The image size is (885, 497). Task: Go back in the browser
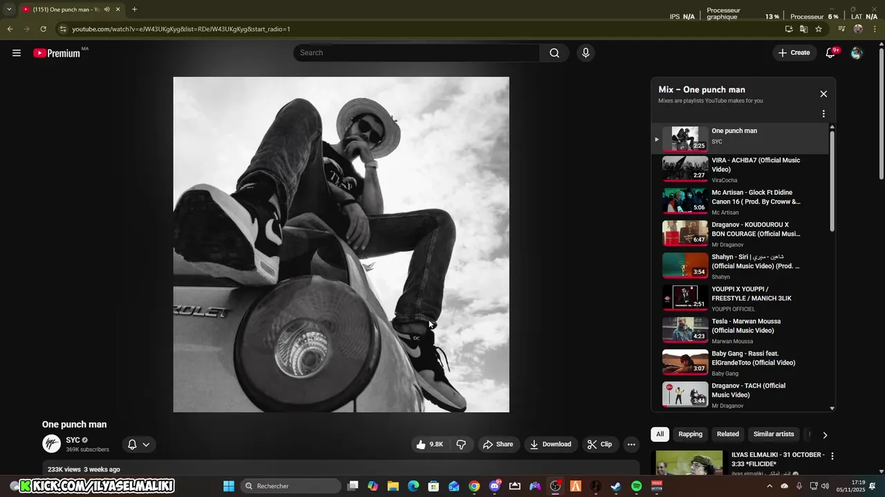10,29
